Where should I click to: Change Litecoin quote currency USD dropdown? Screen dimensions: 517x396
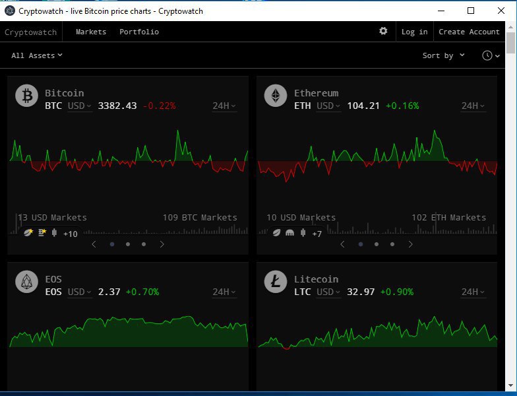[x=328, y=292]
